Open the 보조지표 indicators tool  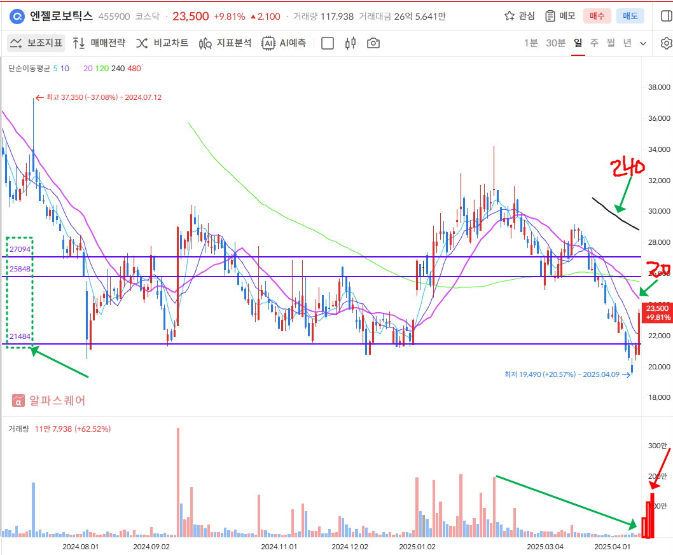click(x=36, y=43)
